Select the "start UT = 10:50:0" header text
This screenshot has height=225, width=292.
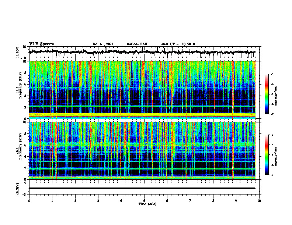click(178, 44)
